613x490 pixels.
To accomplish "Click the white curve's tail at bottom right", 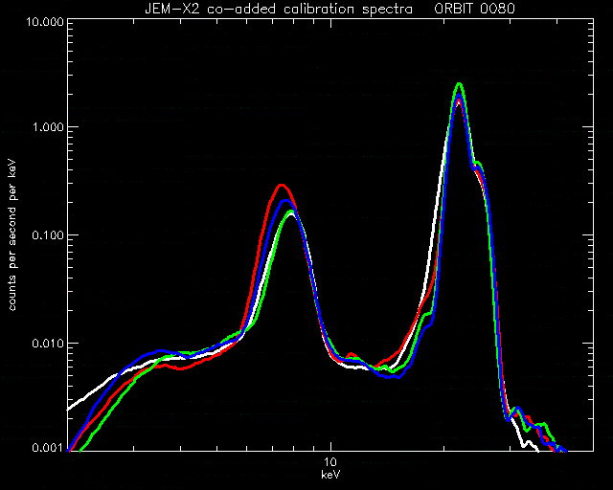I will (x=530, y=445).
